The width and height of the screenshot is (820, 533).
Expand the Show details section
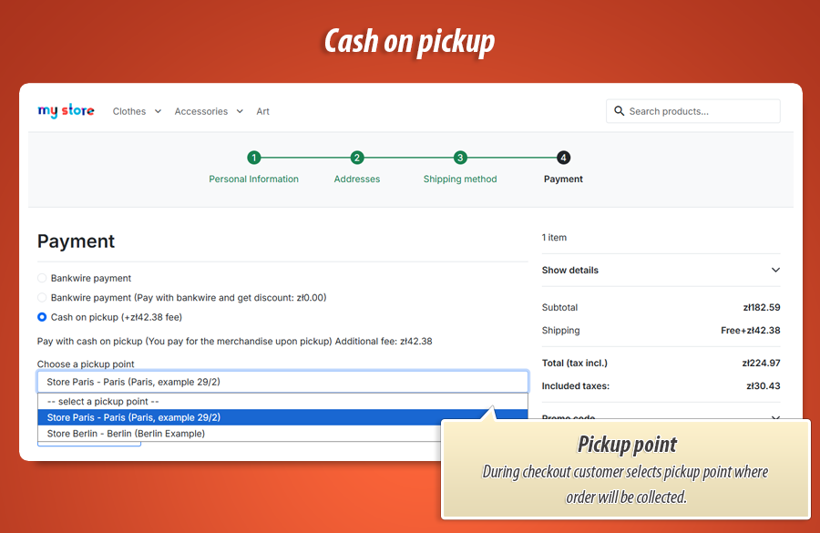tap(661, 270)
